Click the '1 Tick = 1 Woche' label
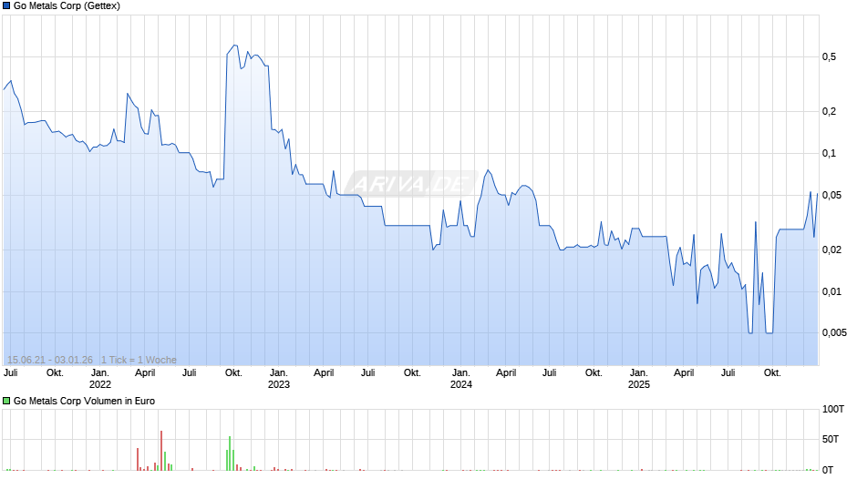The width and height of the screenshot is (857, 479). click(139, 360)
